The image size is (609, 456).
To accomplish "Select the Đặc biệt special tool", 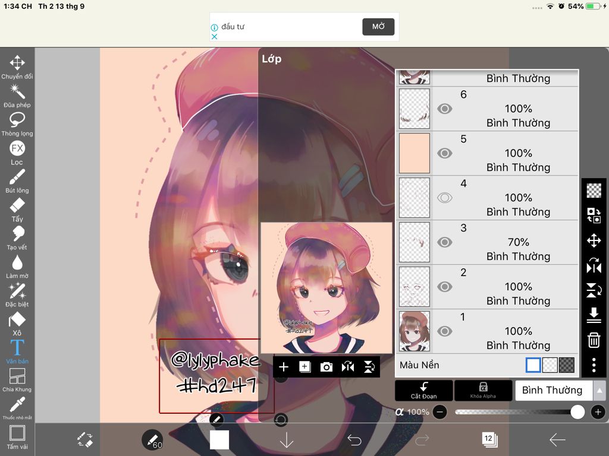I will (x=17, y=294).
